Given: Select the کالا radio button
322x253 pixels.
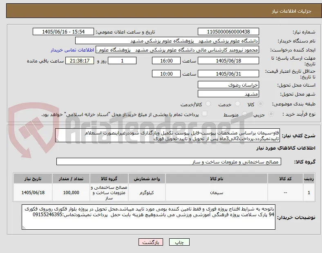Looking at the screenshot, I should (260, 104).
